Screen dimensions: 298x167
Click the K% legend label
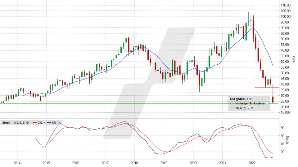(x=54, y=123)
